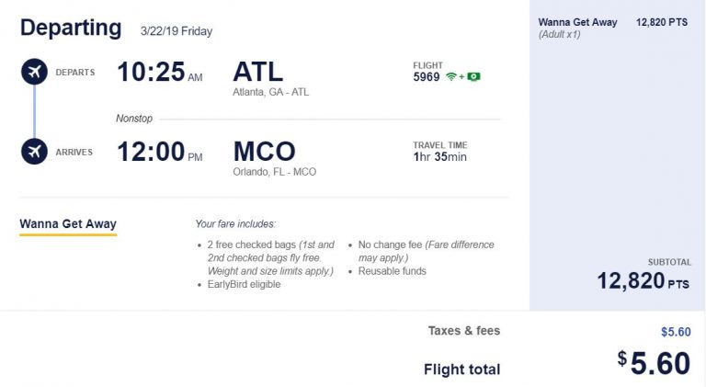Click the live TV icon beside WiFi
The height and width of the screenshot is (387, 706).
pos(473,77)
